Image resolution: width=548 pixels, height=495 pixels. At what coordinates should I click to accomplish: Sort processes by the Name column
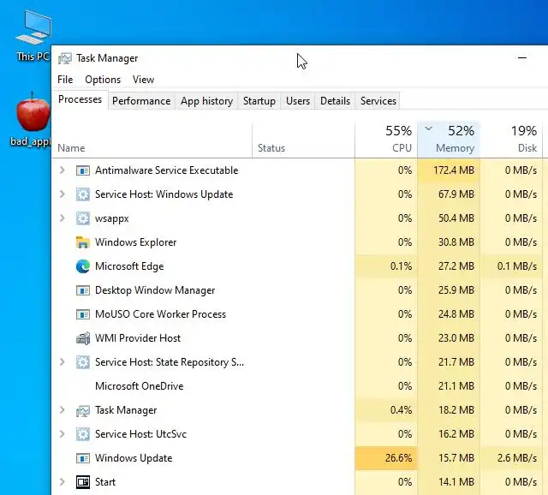pos(152,140)
